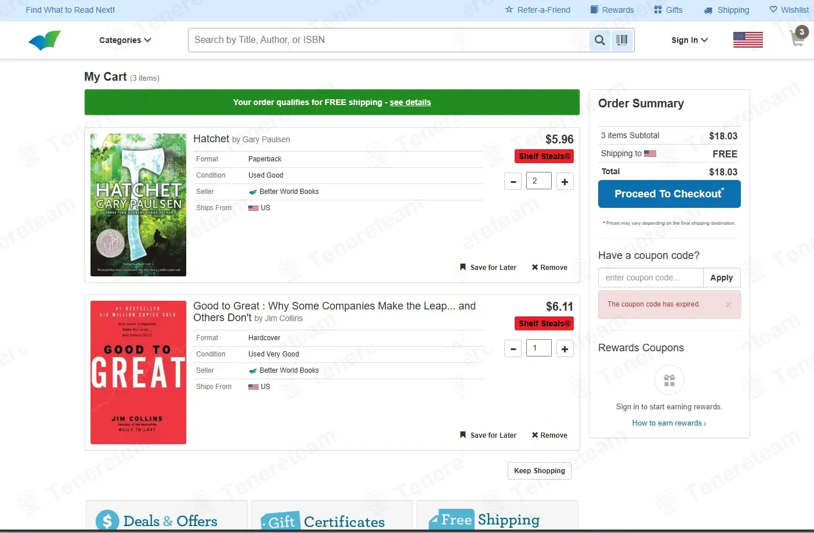
Task: Click Shelf Steals badge on Hatchet
Action: click(x=544, y=156)
